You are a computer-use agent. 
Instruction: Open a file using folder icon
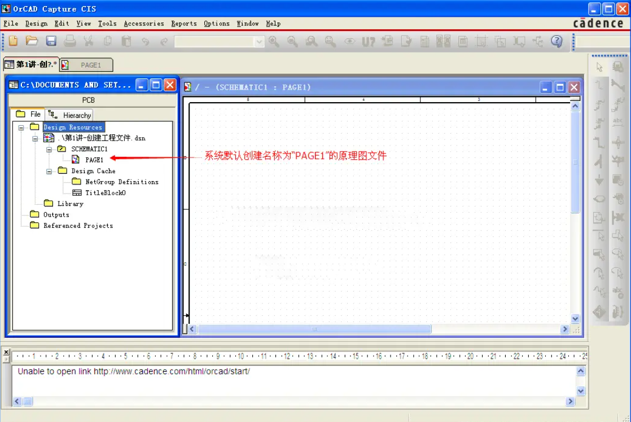click(32, 41)
